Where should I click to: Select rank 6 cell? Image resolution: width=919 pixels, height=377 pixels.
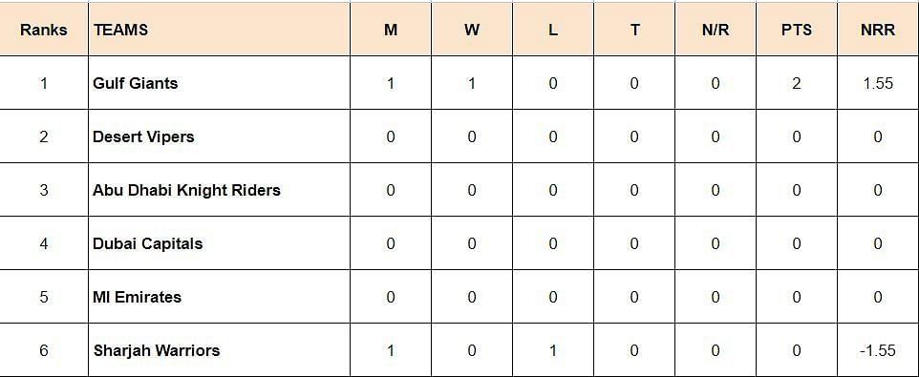click(x=44, y=350)
